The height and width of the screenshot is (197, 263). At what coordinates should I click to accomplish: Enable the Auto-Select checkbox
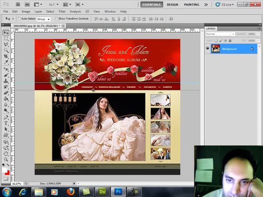(x=19, y=19)
